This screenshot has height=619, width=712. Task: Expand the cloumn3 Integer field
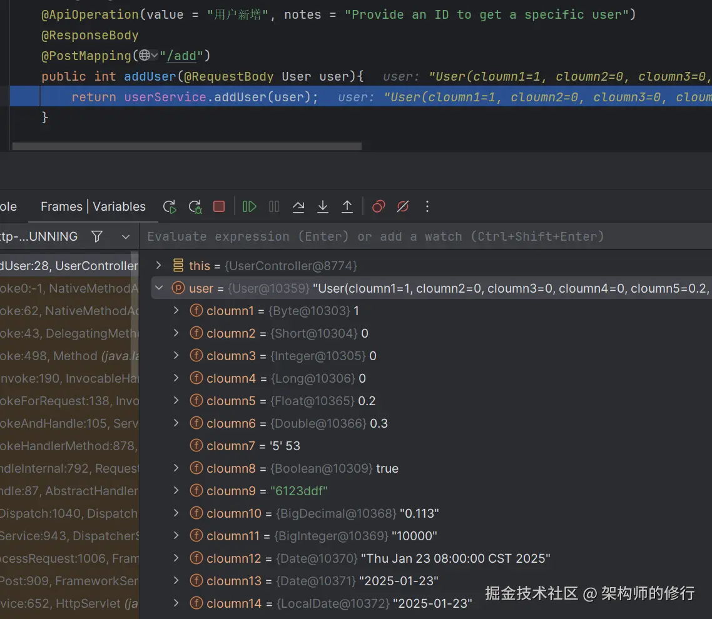176,355
